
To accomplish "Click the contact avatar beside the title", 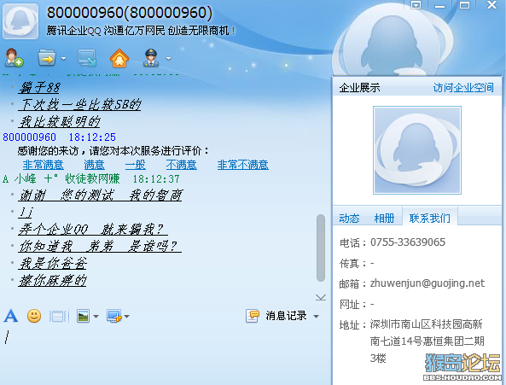I will 20,21.
